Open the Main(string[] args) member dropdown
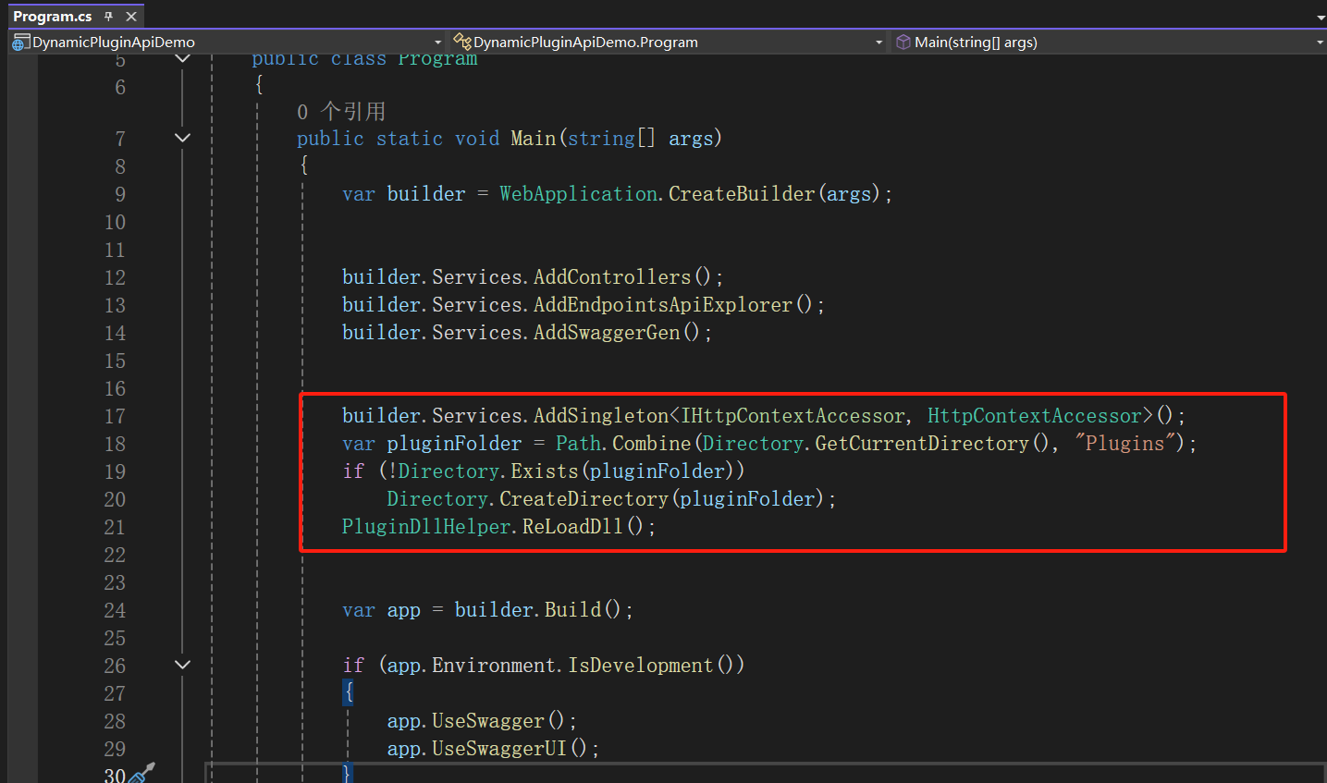The image size is (1327, 783). (1320, 43)
